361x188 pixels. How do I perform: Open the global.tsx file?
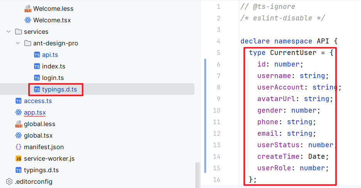click(x=38, y=135)
